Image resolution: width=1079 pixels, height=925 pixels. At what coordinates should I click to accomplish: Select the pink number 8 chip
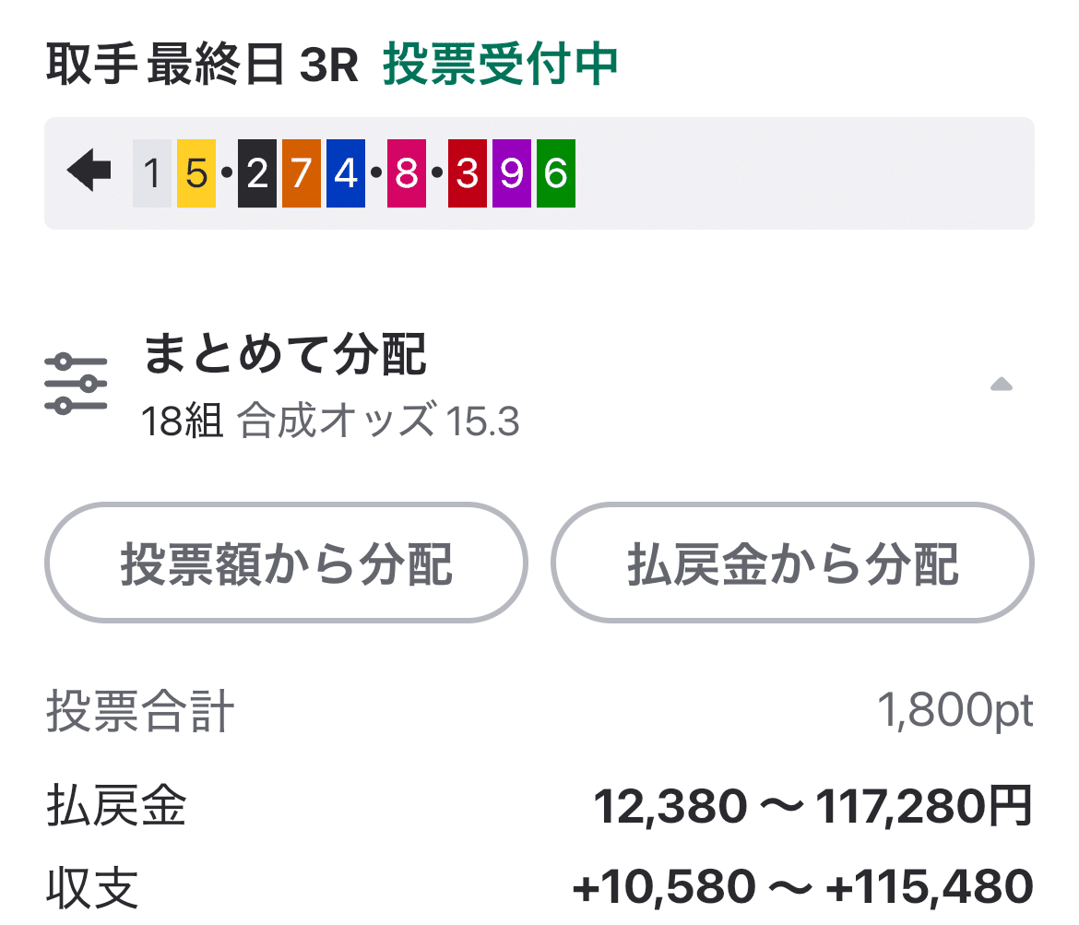click(x=406, y=174)
